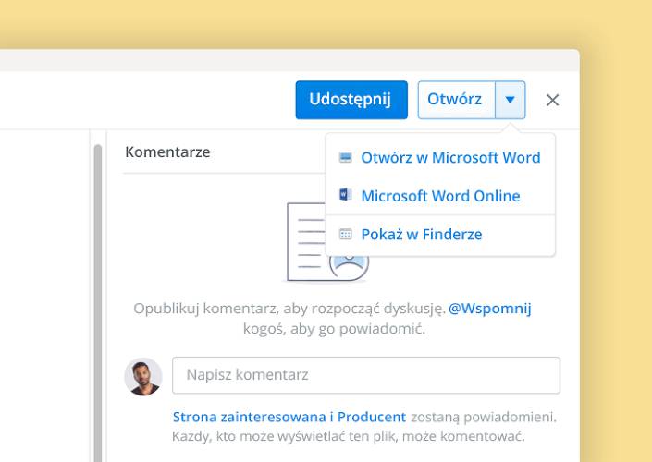Click the blue Udostępnij button
The width and height of the screenshot is (652, 462).
tap(351, 100)
